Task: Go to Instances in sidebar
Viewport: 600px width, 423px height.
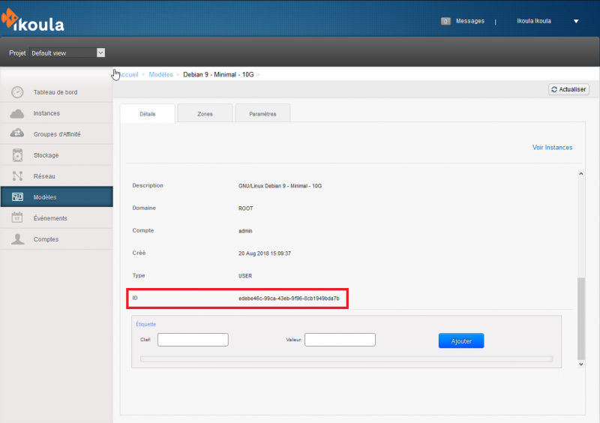Action: [x=57, y=113]
